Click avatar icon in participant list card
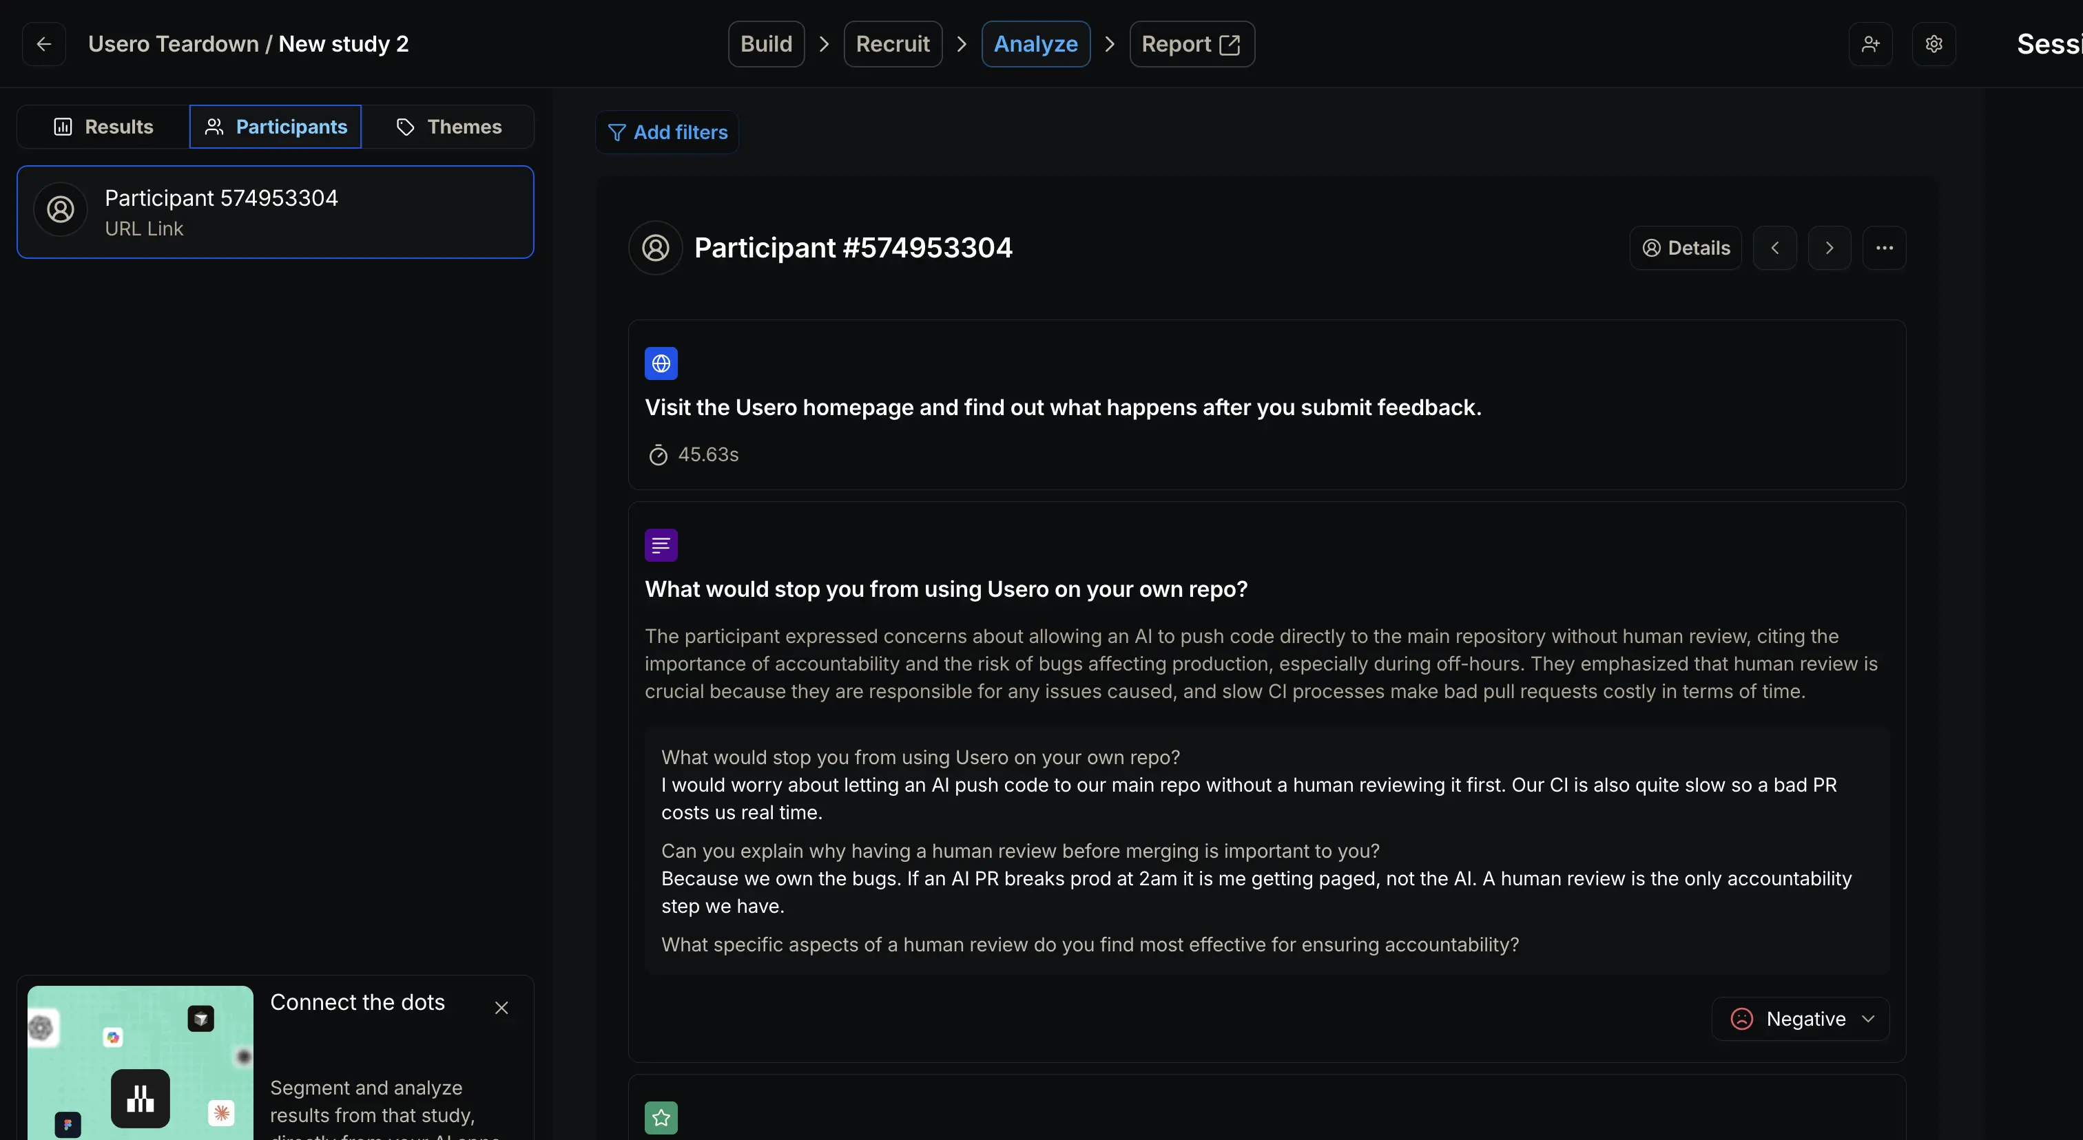The height and width of the screenshot is (1140, 2083). (61, 209)
